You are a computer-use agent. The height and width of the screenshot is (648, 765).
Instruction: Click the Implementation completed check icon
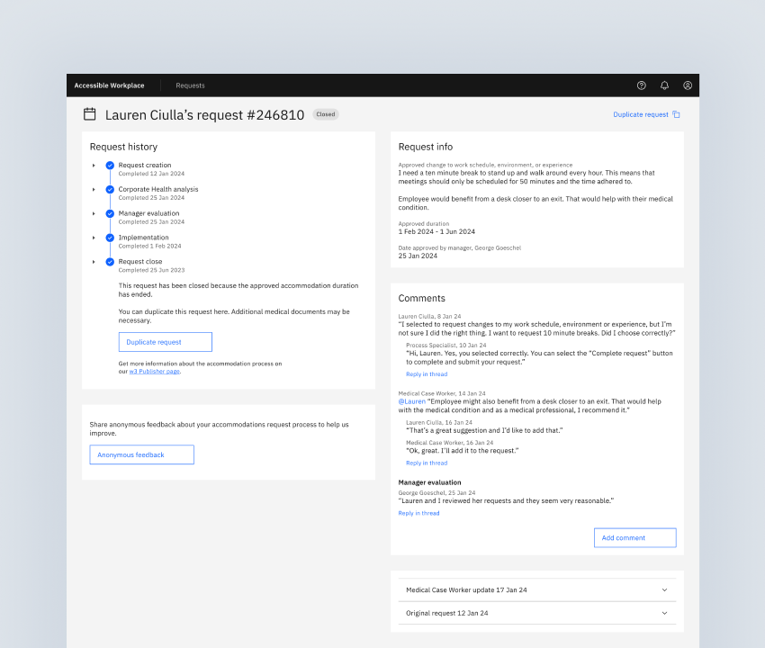pos(110,238)
